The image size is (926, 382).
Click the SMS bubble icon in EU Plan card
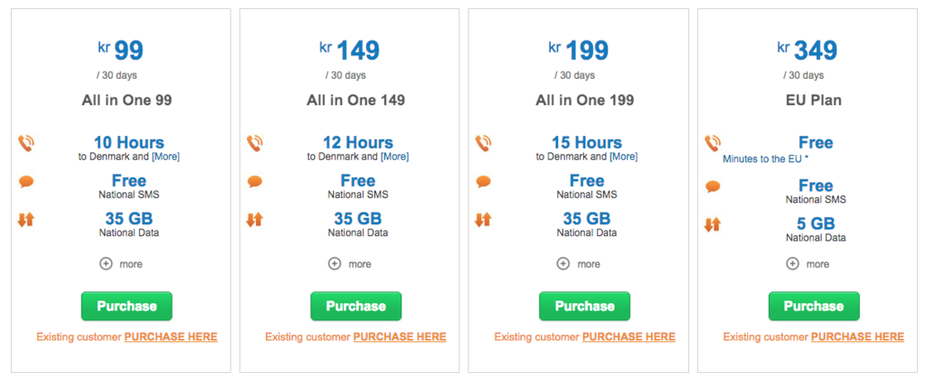(713, 186)
